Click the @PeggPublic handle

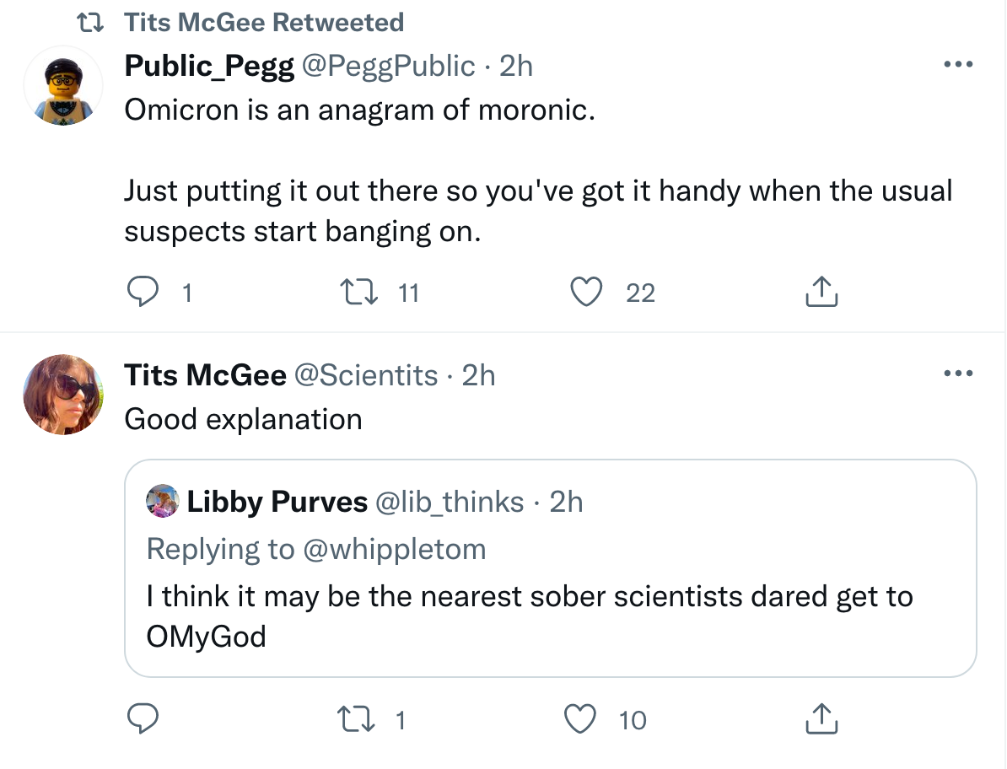click(388, 66)
